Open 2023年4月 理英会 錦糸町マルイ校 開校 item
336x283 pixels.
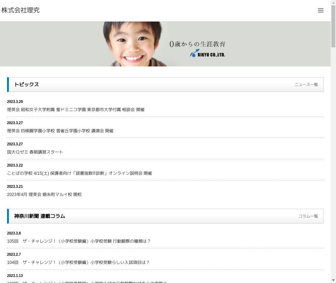click(x=44, y=195)
